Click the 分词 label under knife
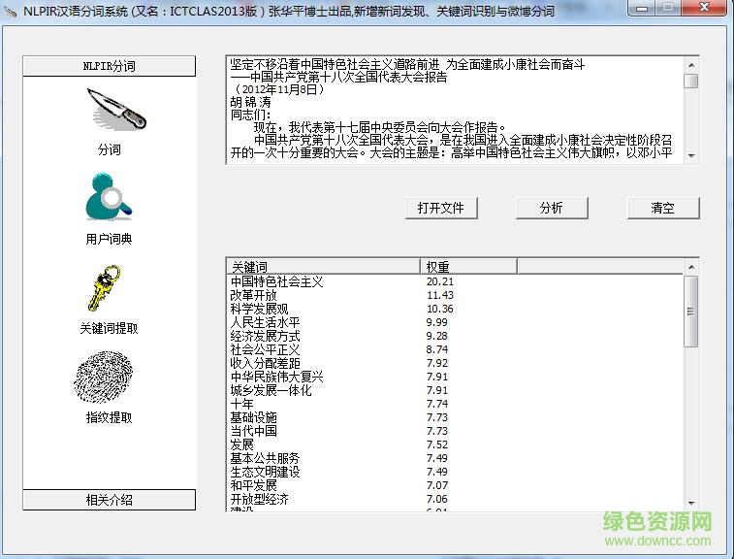734x559 pixels. point(109,150)
